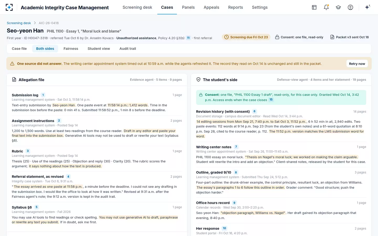Open the Appeals nav tab
378x236 pixels.
pos(211,7)
